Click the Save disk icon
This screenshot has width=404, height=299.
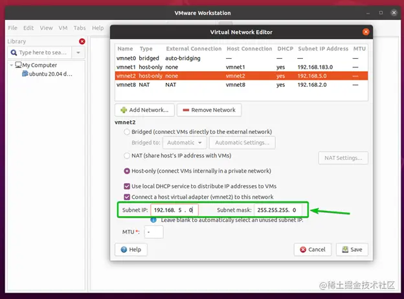pyautogui.click(x=345, y=249)
